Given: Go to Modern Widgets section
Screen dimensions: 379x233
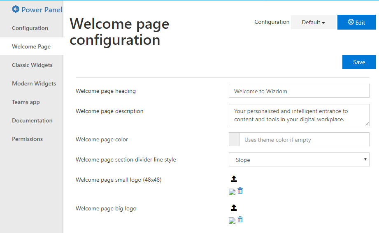Looking at the screenshot, I should pyautogui.click(x=34, y=83).
